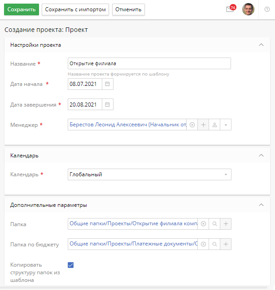Clear the Папка folder field
The image size is (275, 290).
tap(203, 223)
